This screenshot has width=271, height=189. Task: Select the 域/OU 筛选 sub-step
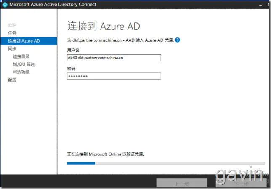24,64
